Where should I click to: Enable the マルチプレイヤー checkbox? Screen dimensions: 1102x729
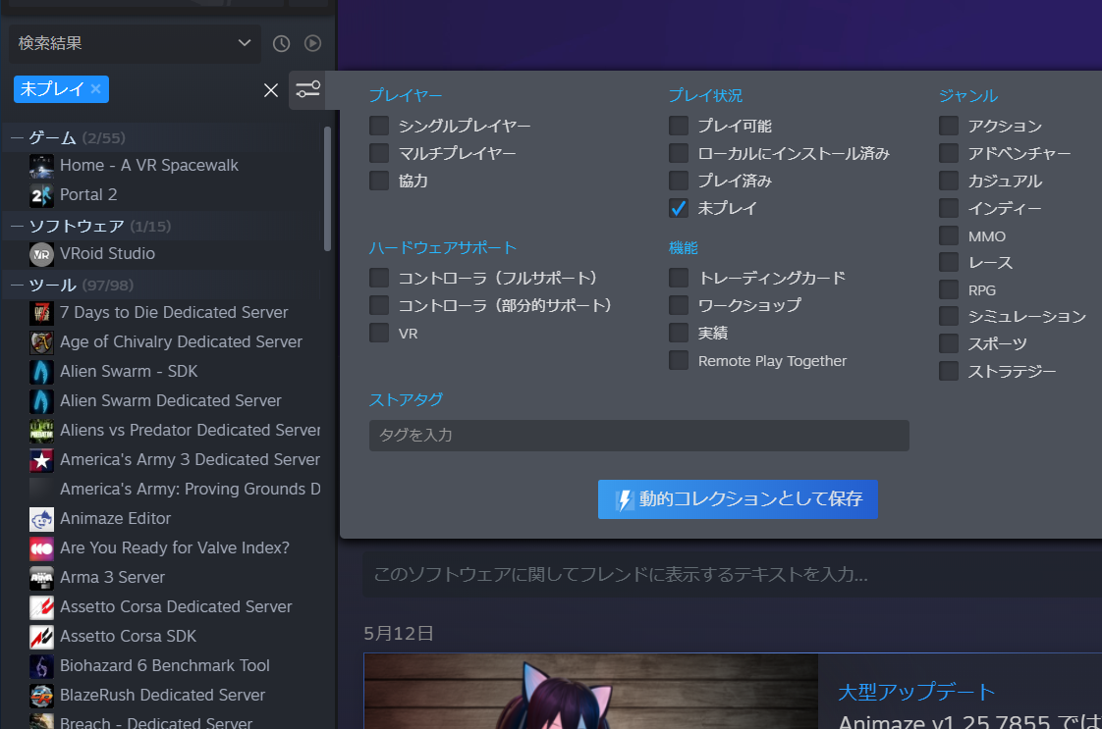coord(379,153)
